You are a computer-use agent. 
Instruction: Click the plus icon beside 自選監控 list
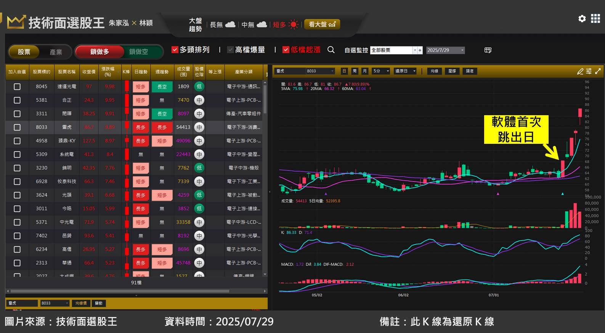[x=420, y=50]
